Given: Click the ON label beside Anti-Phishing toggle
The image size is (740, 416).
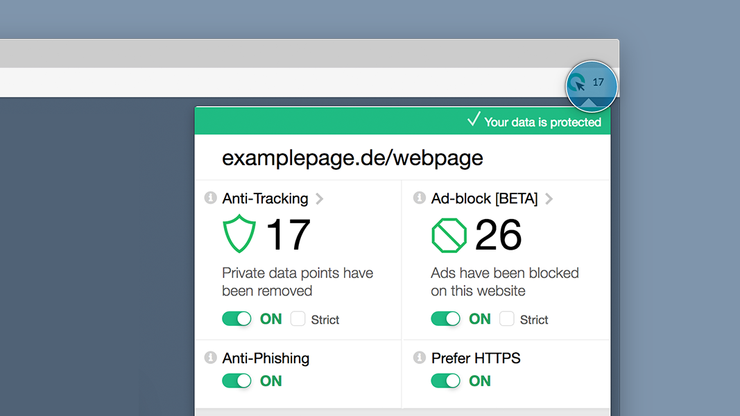Looking at the screenshot, I should (x=271, y=381).
